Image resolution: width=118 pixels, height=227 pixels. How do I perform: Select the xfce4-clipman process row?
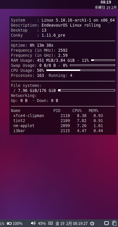pyautogui.click(x=58, y=116)
